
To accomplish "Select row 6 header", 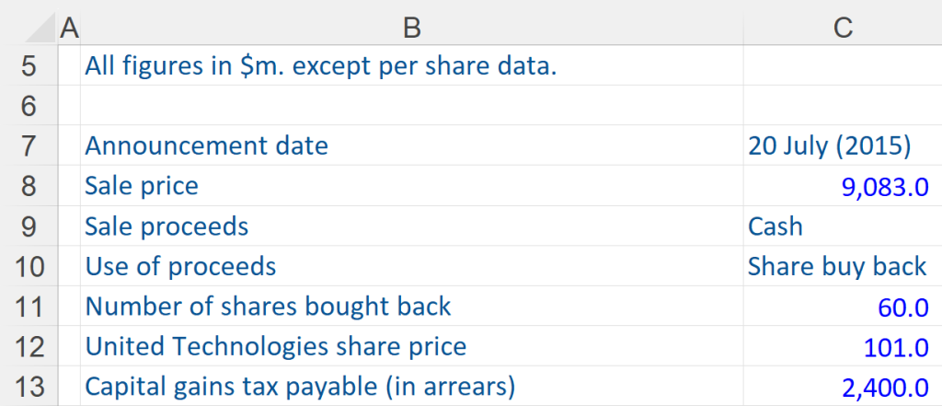I will pyautogui.click(x=28, y=106).
